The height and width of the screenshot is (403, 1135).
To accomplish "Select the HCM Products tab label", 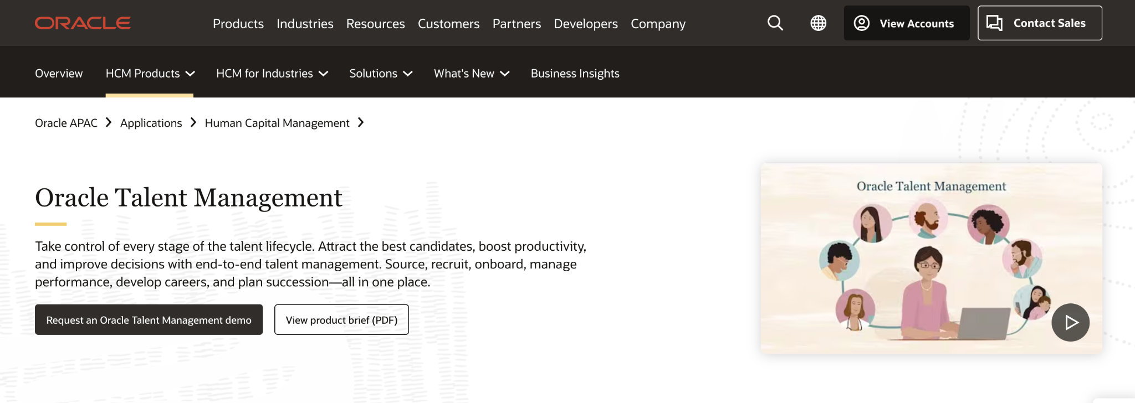I will (143, 74).
